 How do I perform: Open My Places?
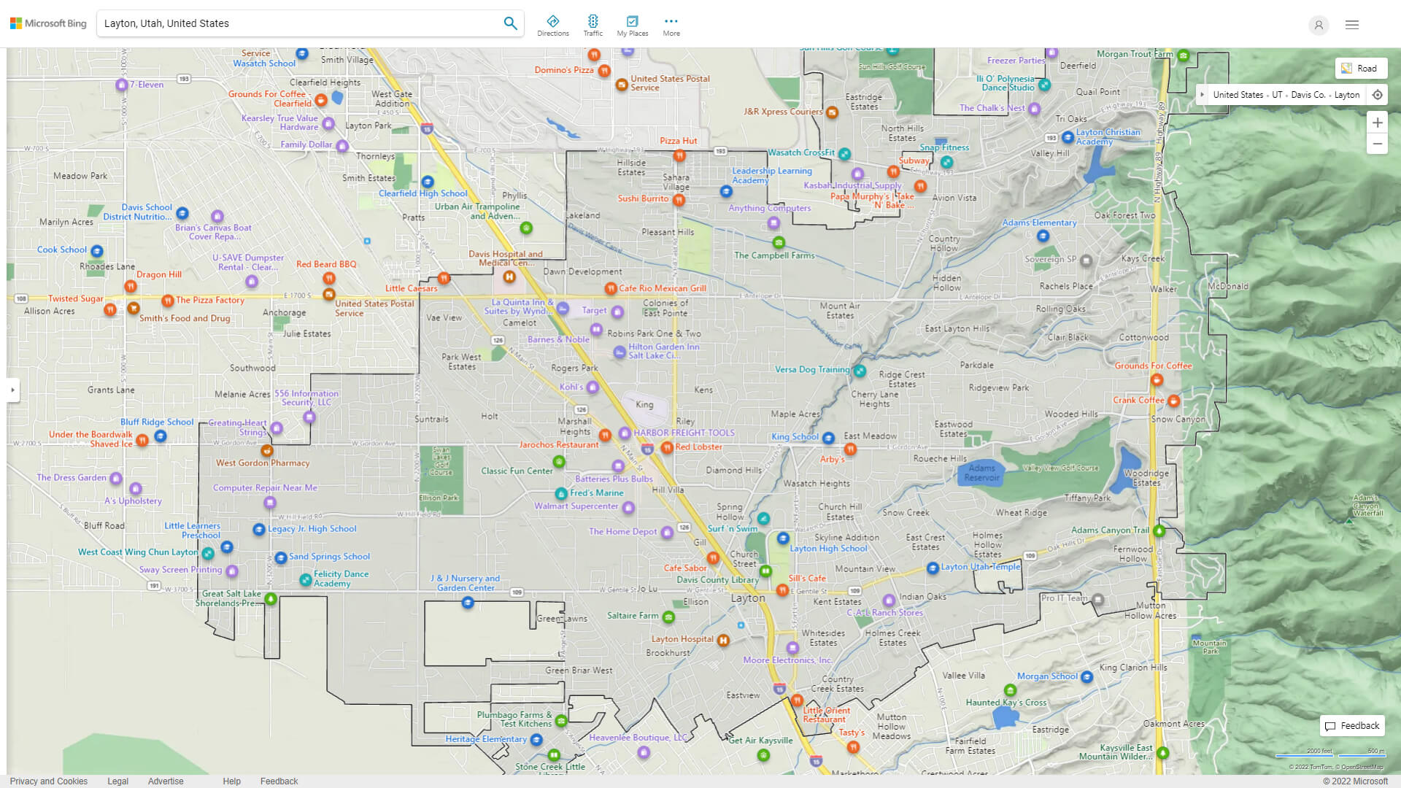point(632,24)
